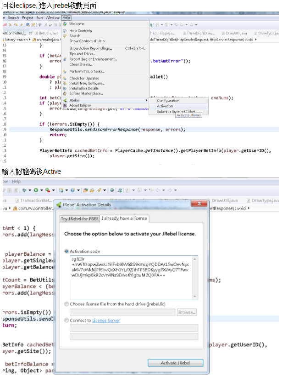Open the Window menu
This screenshot has height=378, width=299.
tap(52, 17)
